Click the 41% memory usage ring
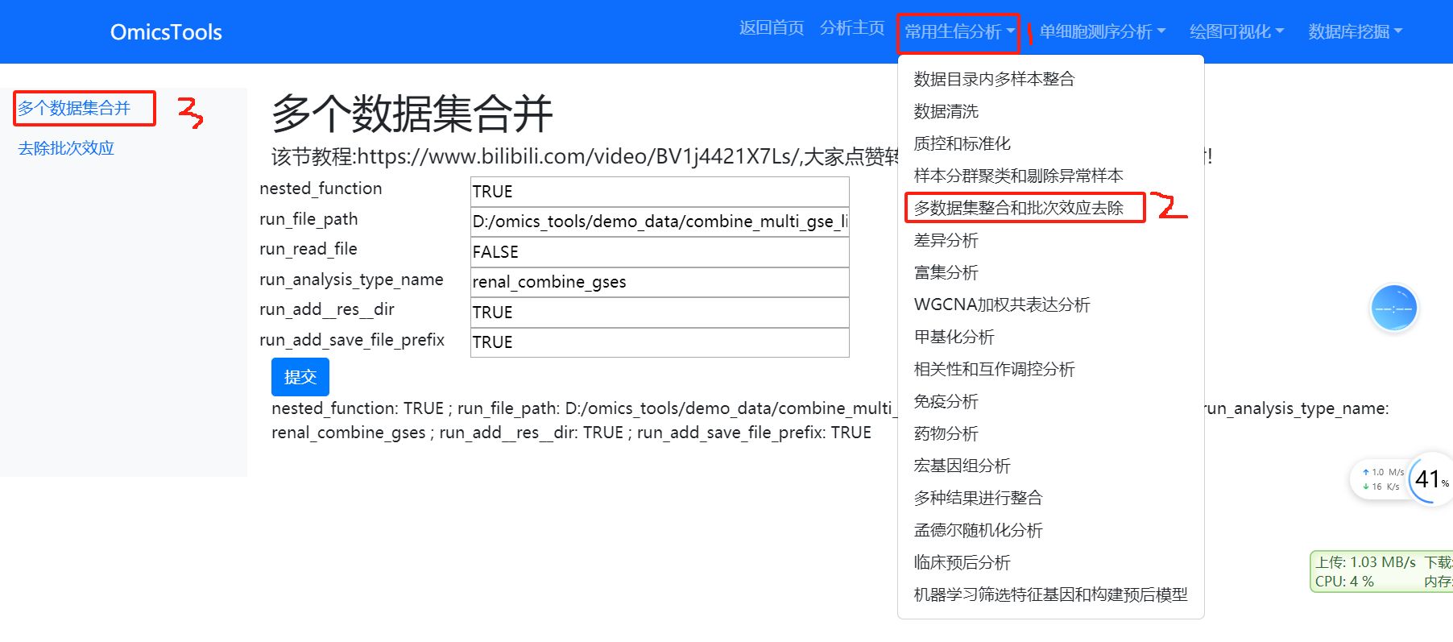This screenshot has width=1453, height=642. (1431, 479)
